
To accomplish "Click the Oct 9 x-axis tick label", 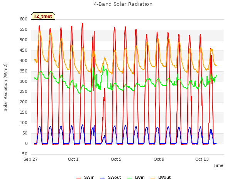I will 159,159.
